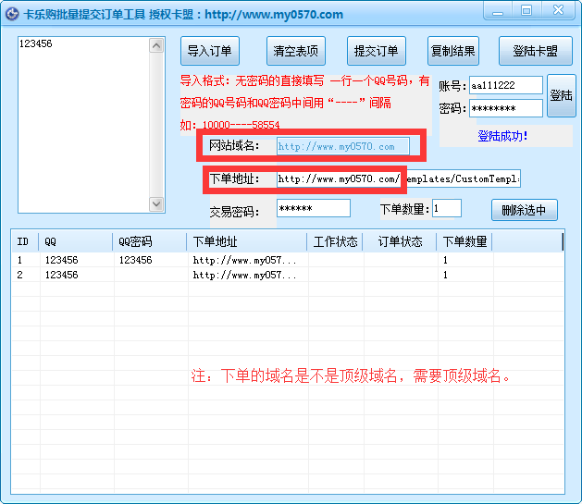The image size is (582, 504).
Task: Click the 工作状态 column header
Action: click(x=335, y=241)
